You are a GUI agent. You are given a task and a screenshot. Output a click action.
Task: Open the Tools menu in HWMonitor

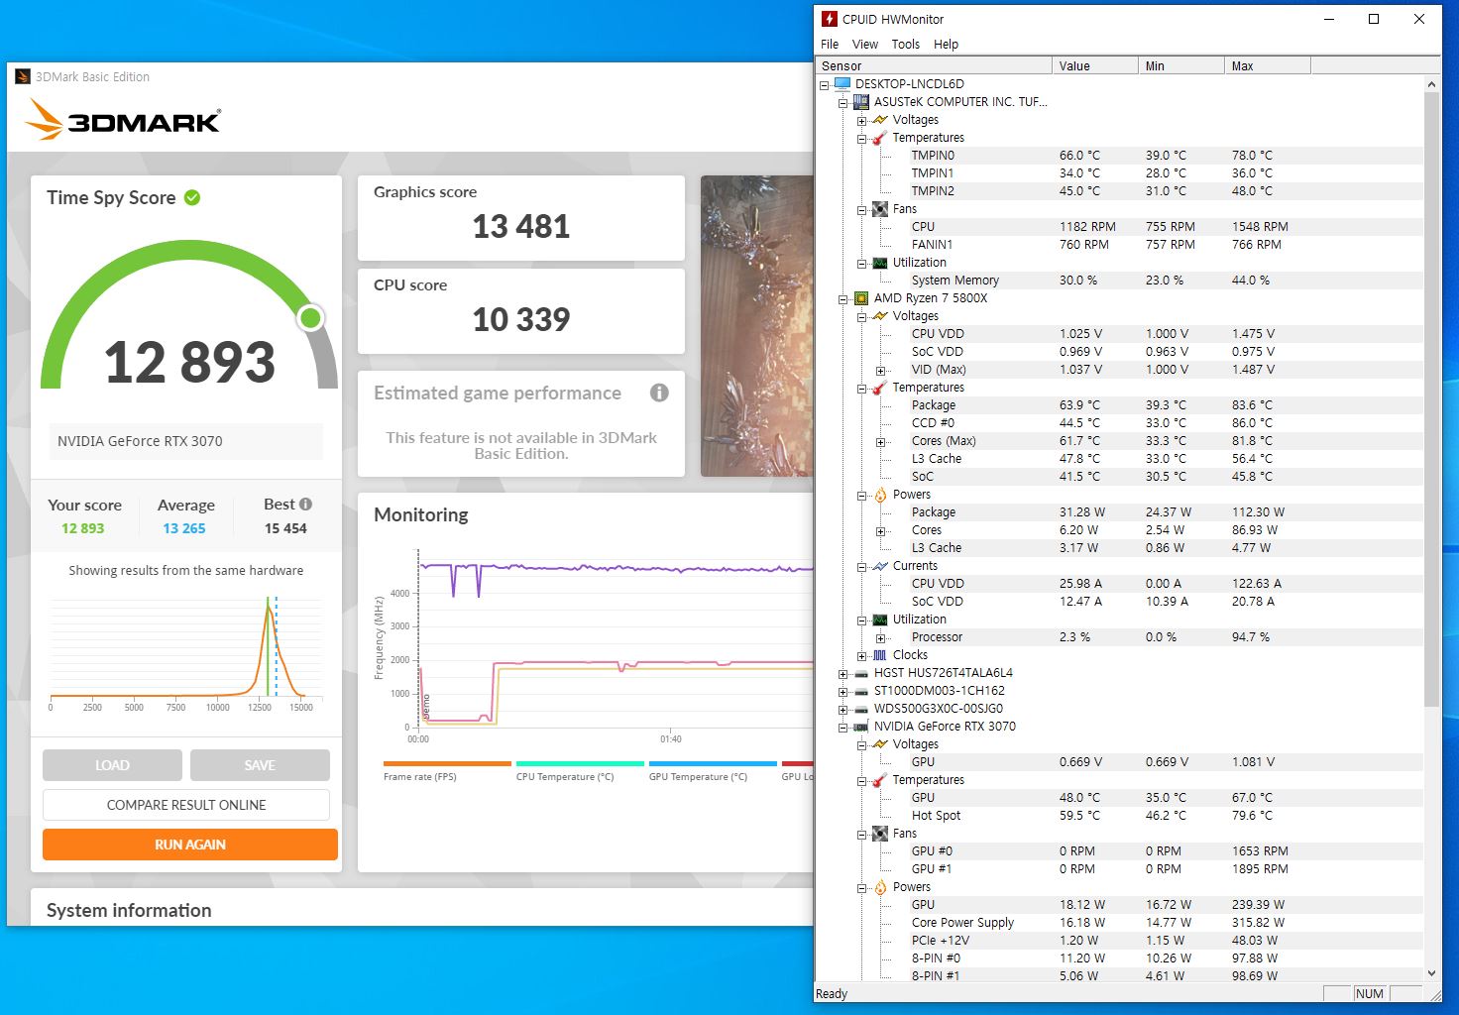coord(905,44)
